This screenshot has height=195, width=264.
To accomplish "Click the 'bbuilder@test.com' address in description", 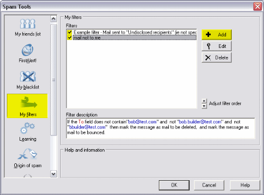I will click(88, 127).
